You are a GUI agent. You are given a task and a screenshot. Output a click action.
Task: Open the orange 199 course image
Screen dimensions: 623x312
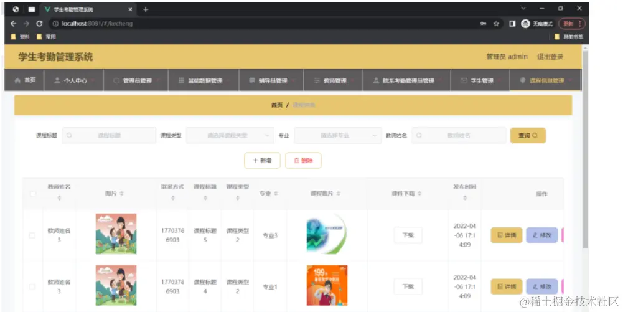tap(327, 285)
